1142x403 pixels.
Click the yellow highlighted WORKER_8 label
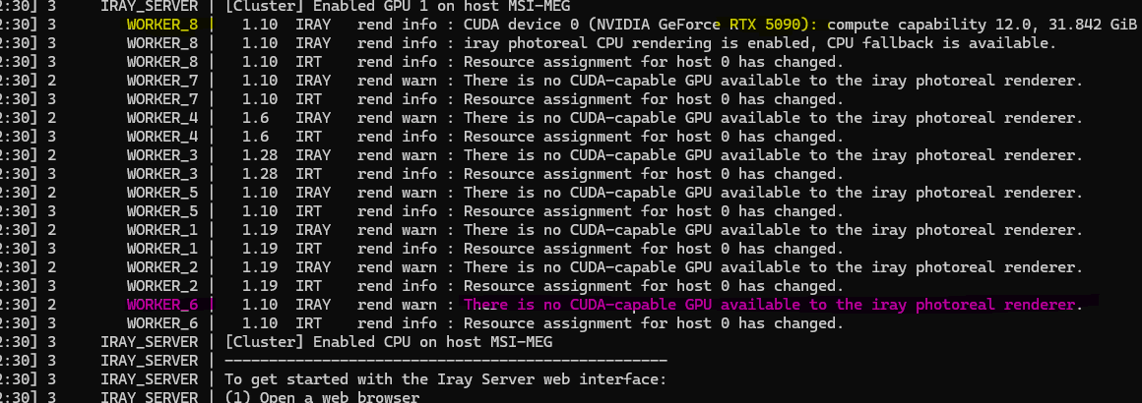click(x=162, y=25)
